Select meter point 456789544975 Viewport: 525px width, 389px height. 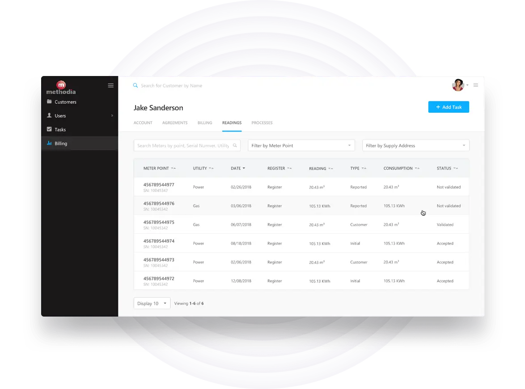[x=159, y=222]
